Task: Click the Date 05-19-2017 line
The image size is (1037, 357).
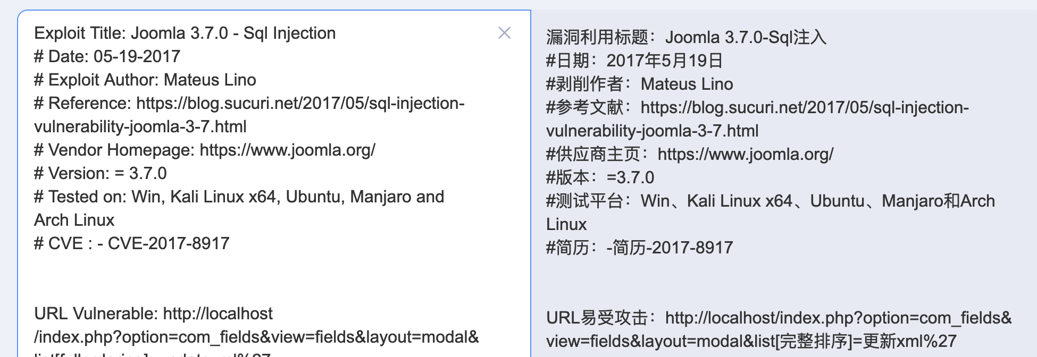Action: [x=107, y=56]
